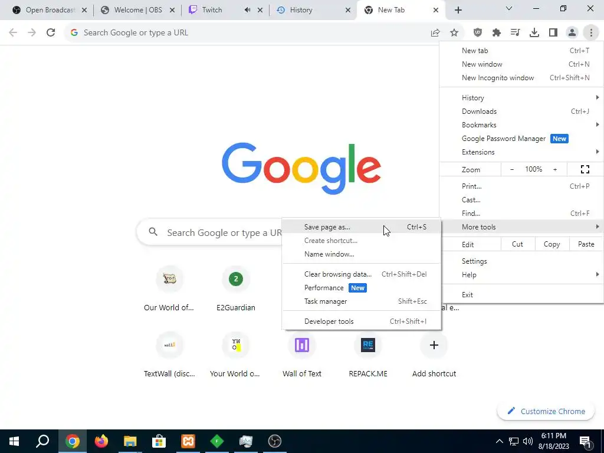Open the E2Guardian shortcut
Screen dimensions: 604x453
point(236,288)
